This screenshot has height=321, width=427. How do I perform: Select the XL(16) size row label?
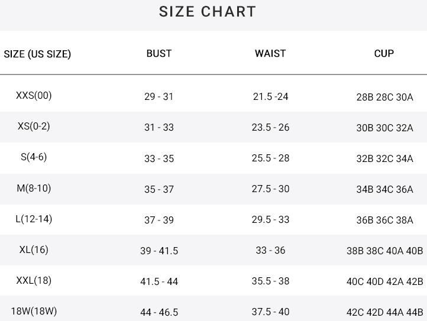tap(34, 249)
